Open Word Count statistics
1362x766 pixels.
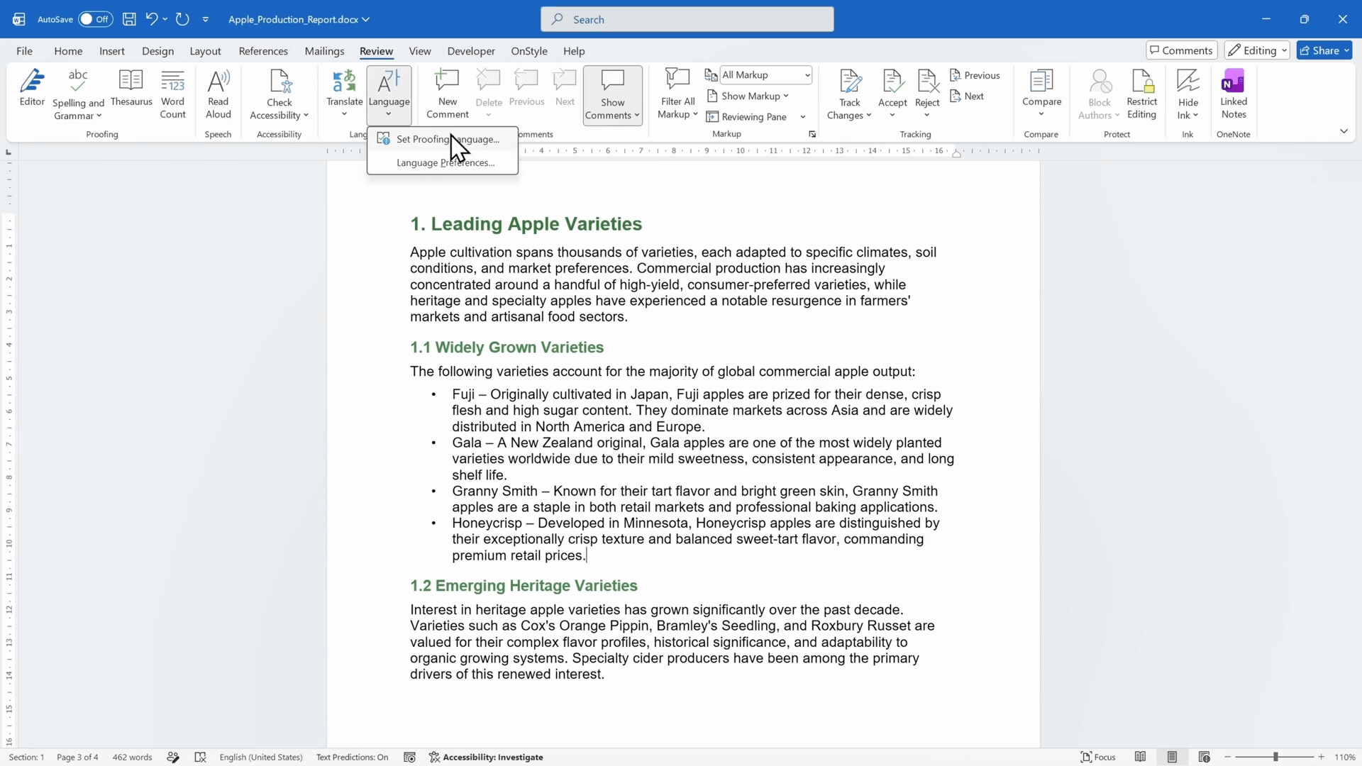point(172,94)
